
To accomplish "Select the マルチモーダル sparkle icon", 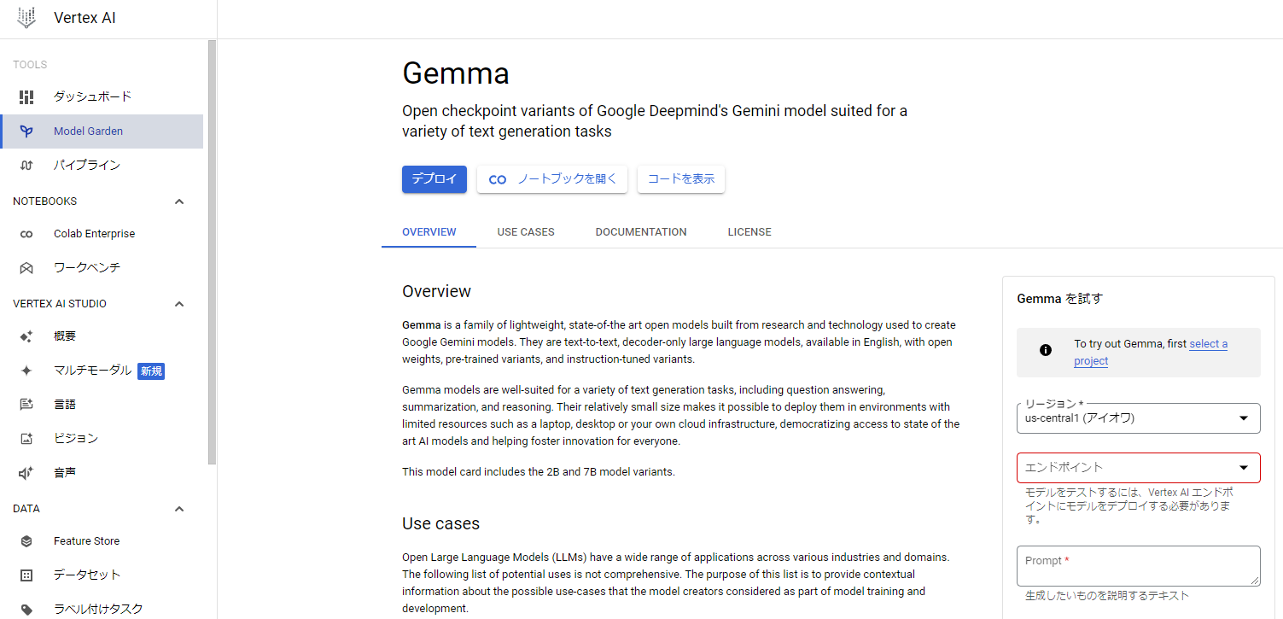I will point(26,371).
